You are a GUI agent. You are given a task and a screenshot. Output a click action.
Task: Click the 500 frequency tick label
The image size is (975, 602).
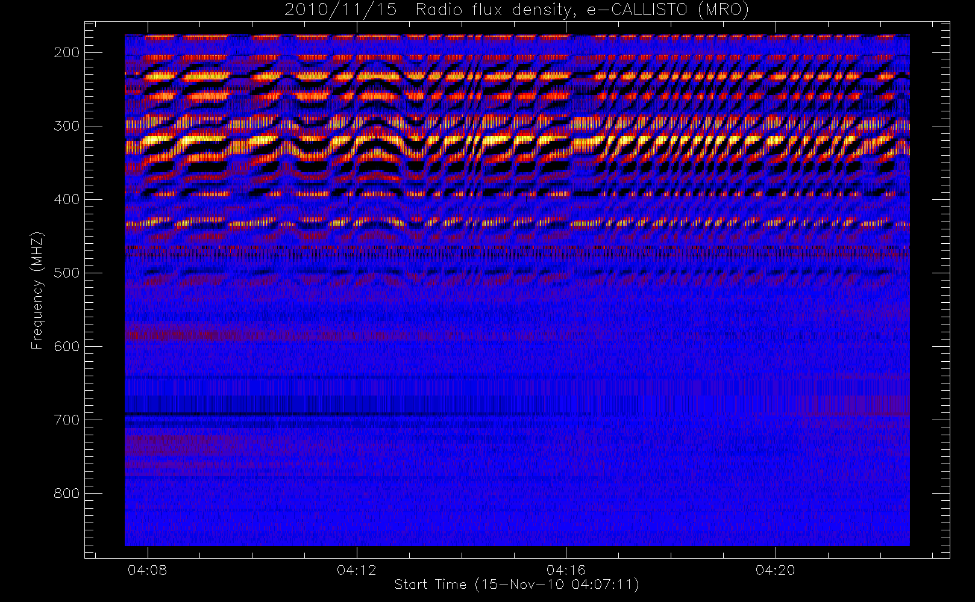66,273
